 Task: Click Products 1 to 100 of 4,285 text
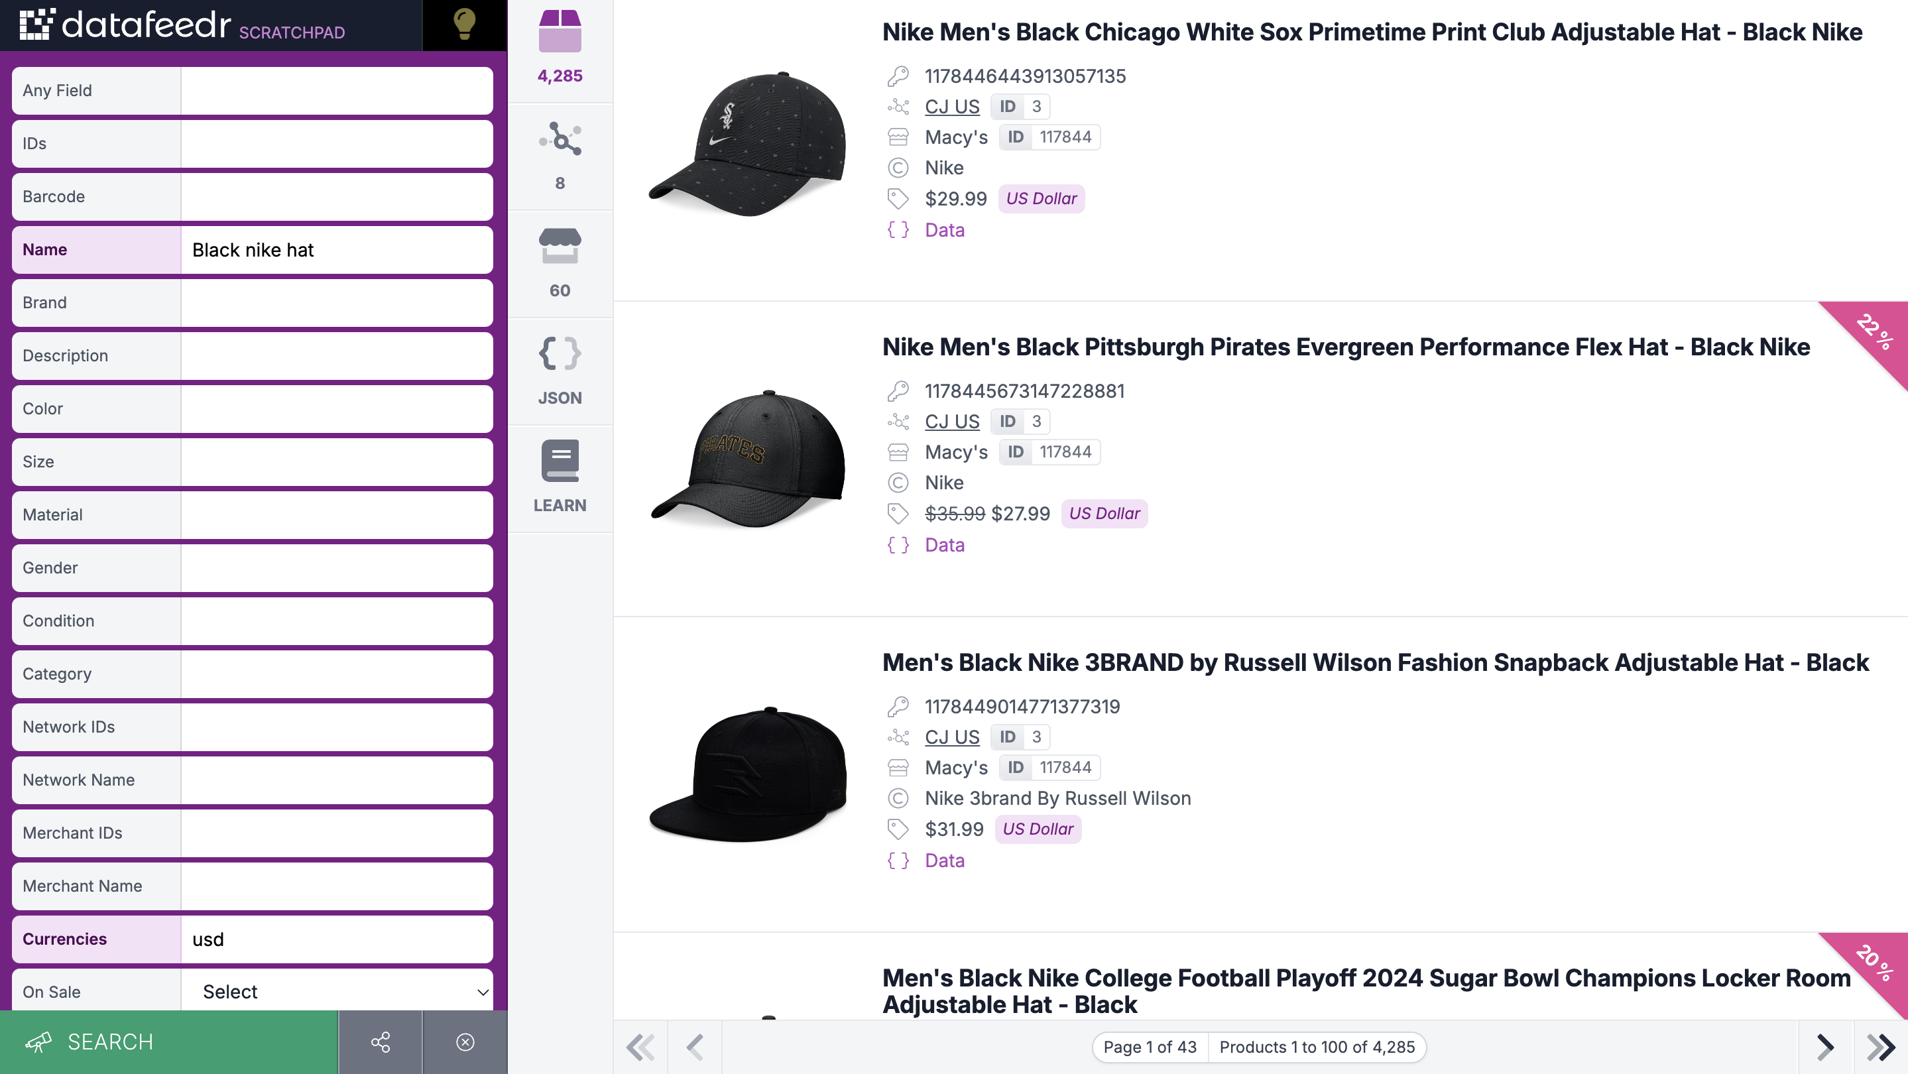(1316, 1047)
